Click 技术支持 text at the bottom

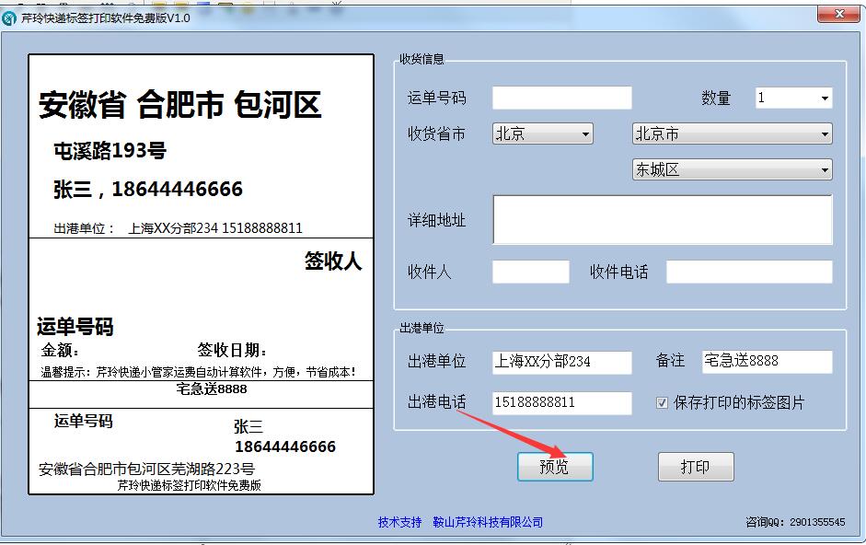399,522
